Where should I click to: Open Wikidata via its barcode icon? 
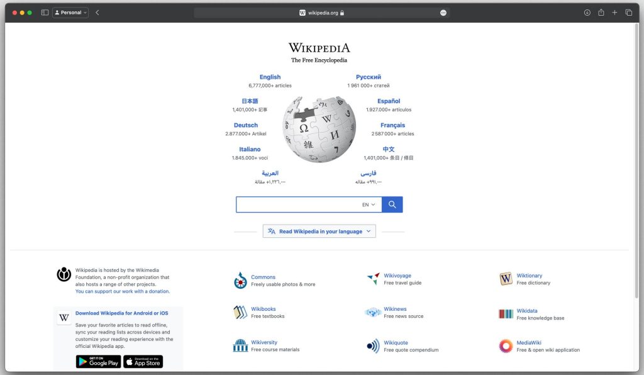pyautogui.click(x=506, y=314)
